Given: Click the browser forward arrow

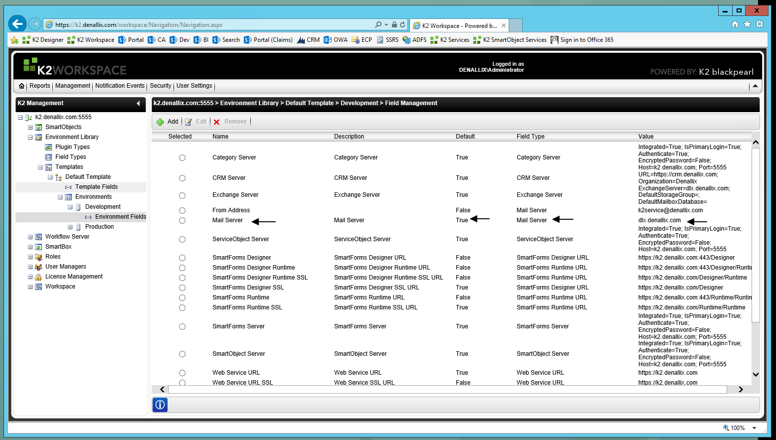Looking at the screenshot, I should pos(34,24).
